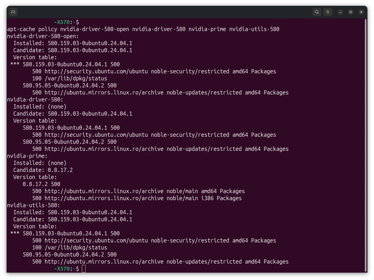374x280 pixels.
Task: Minimize the terminal window
Action: (340, 12)
